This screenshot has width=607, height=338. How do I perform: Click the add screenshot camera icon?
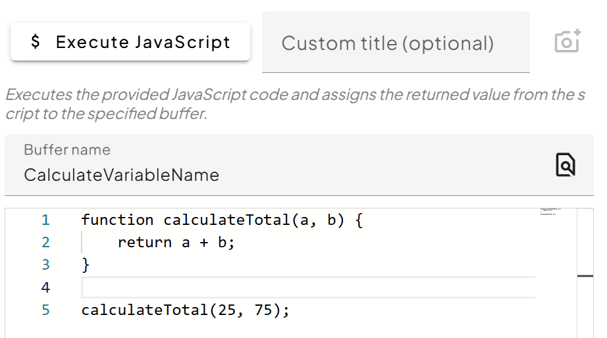point(567,41)
